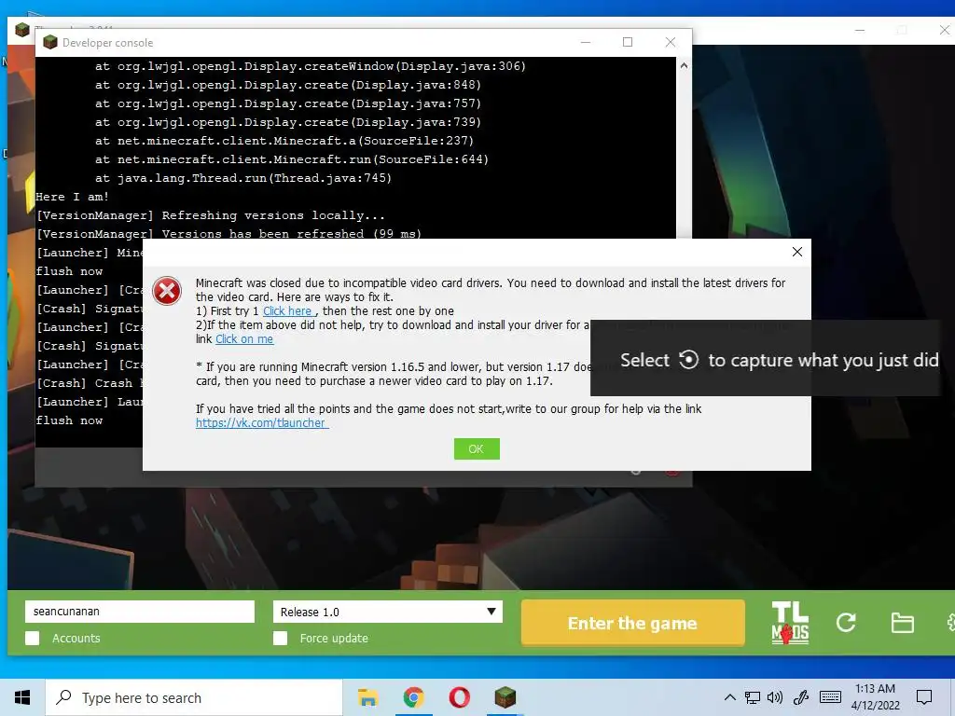Click the 'Type here to search' box
This screenshot has width=955, height=716.
[194, 697]
